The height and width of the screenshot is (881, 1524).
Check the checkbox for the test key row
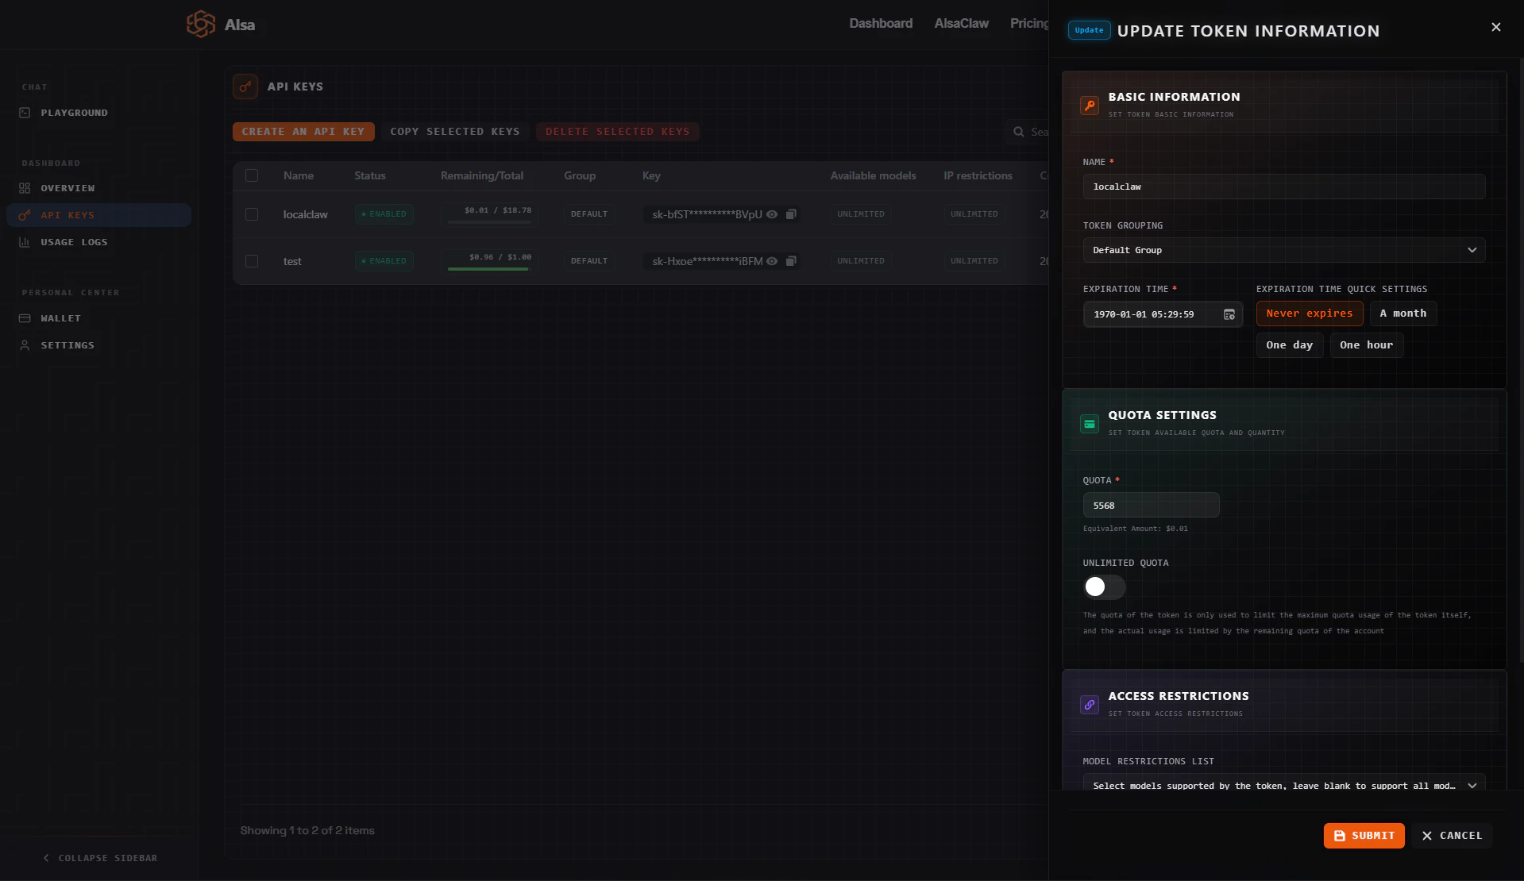coord(252,260)
